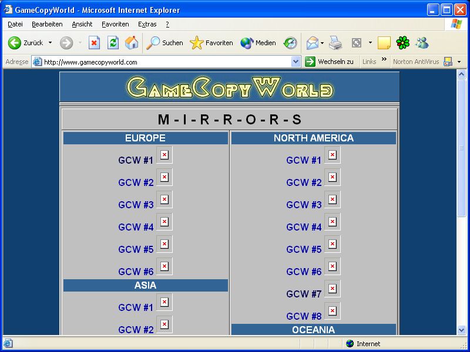The width and height of the screenshot is (470, 352).
Task: Open the Bearbeiten menu
Action: click(x=47, y=24)
